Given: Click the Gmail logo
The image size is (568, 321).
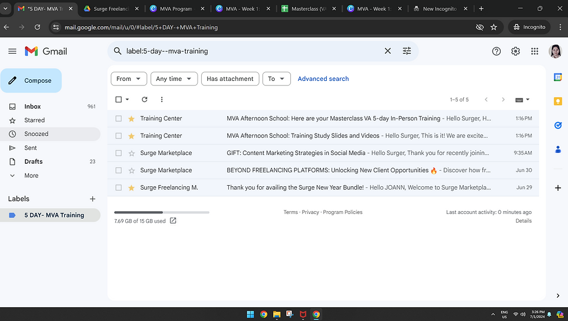Looking at the screenshot, I should [46, 51].
